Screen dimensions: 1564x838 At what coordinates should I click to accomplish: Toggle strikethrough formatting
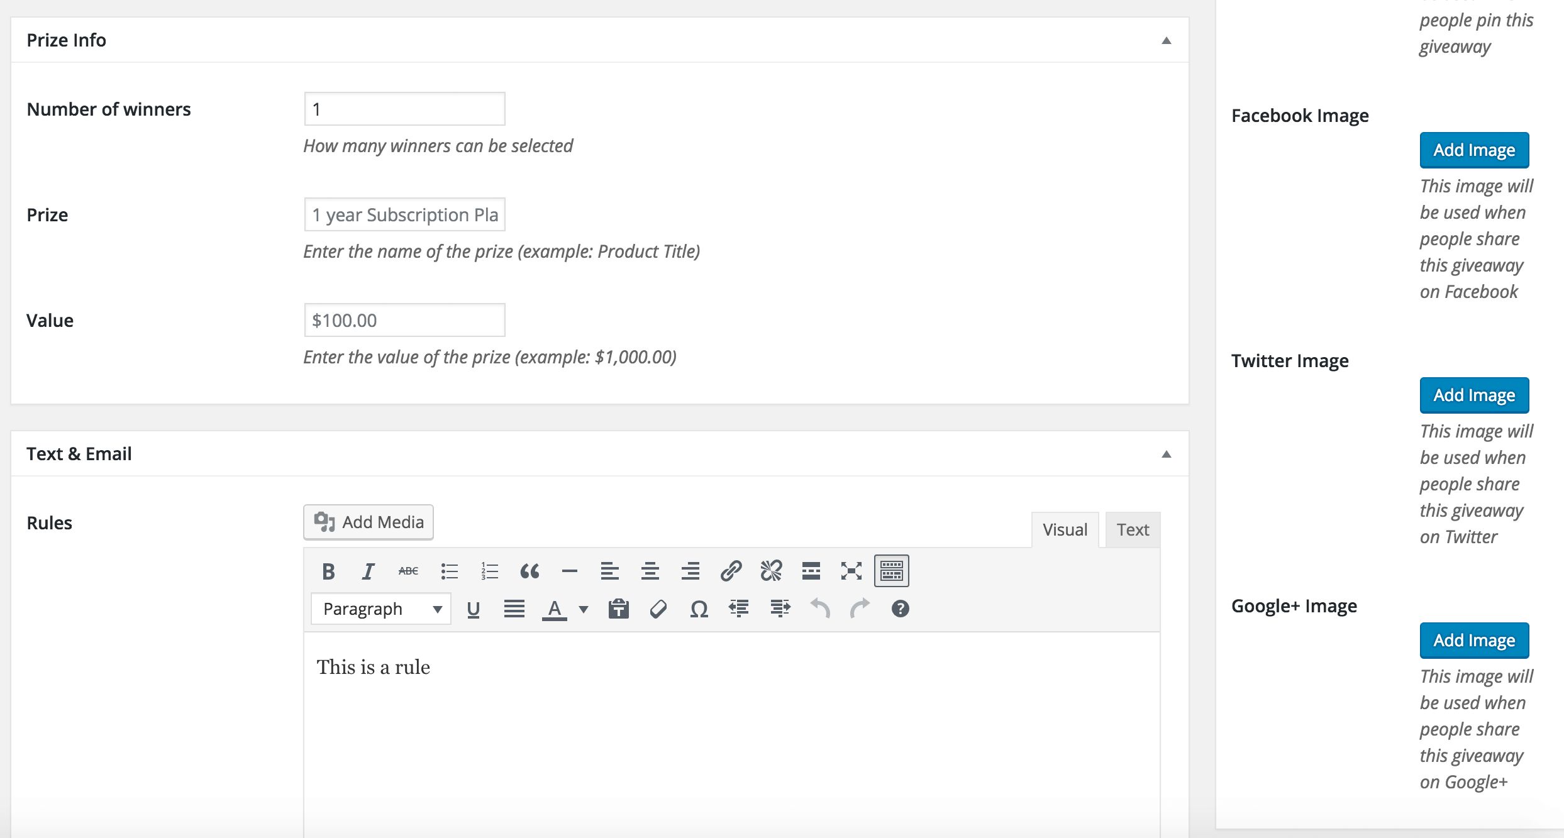click(x=408, y=571)
